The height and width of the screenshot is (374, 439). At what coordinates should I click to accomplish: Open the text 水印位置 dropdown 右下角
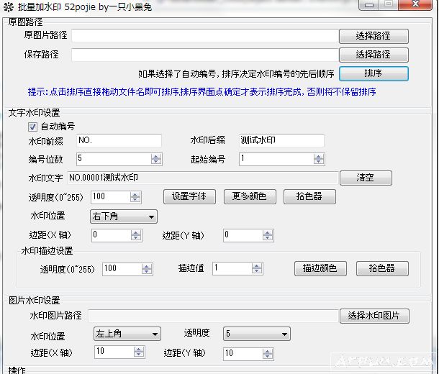[x=123, y=216]
